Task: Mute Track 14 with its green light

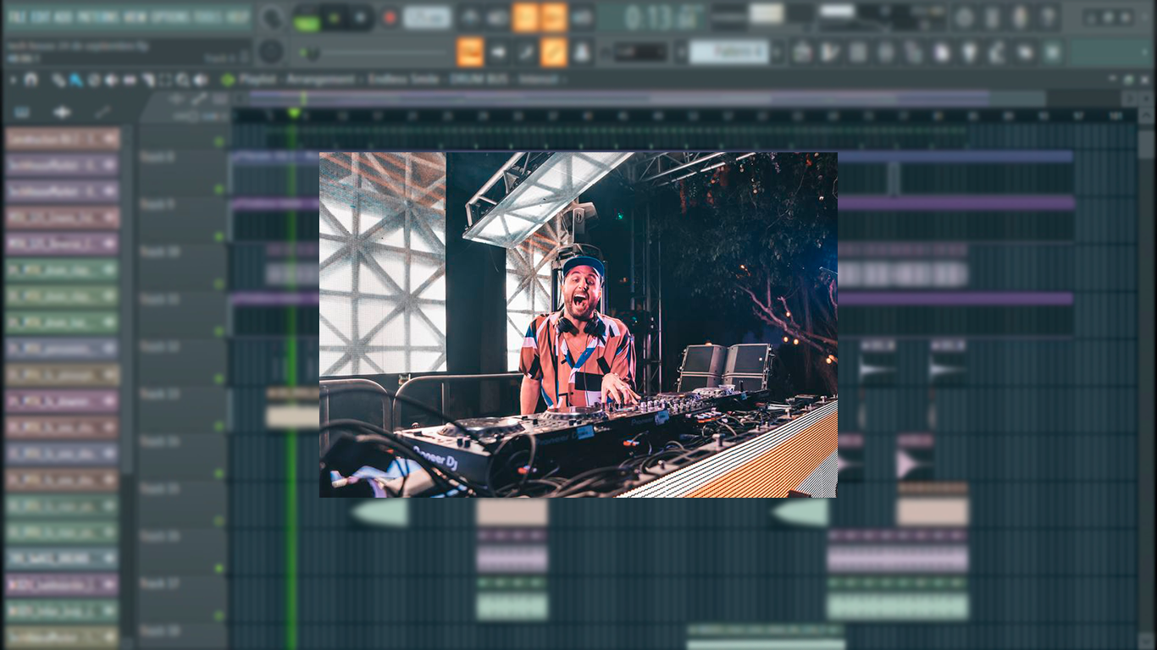Action: coord(219,474)
